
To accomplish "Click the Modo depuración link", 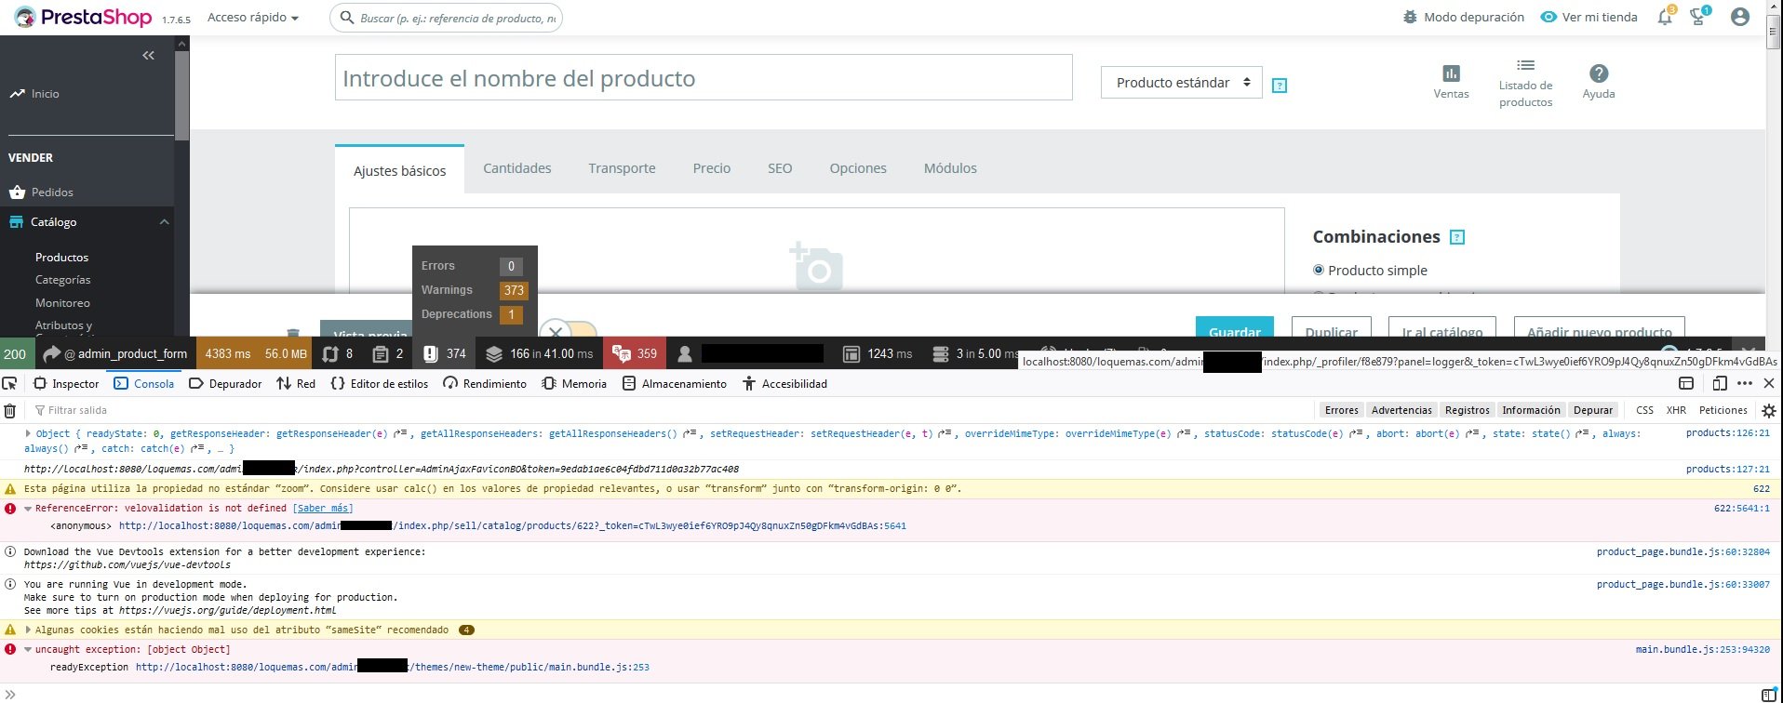I will click(1463, 17).
